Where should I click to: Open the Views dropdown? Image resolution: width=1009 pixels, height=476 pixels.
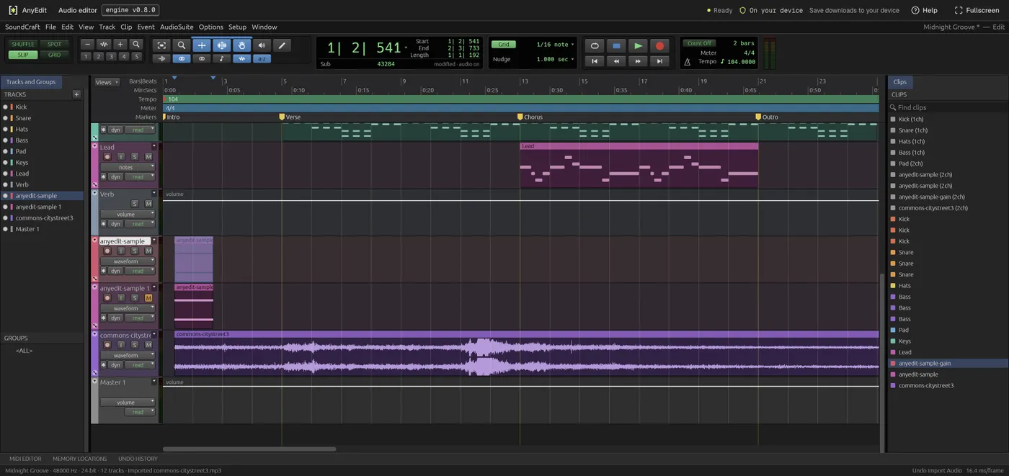[x=106, y=82]
